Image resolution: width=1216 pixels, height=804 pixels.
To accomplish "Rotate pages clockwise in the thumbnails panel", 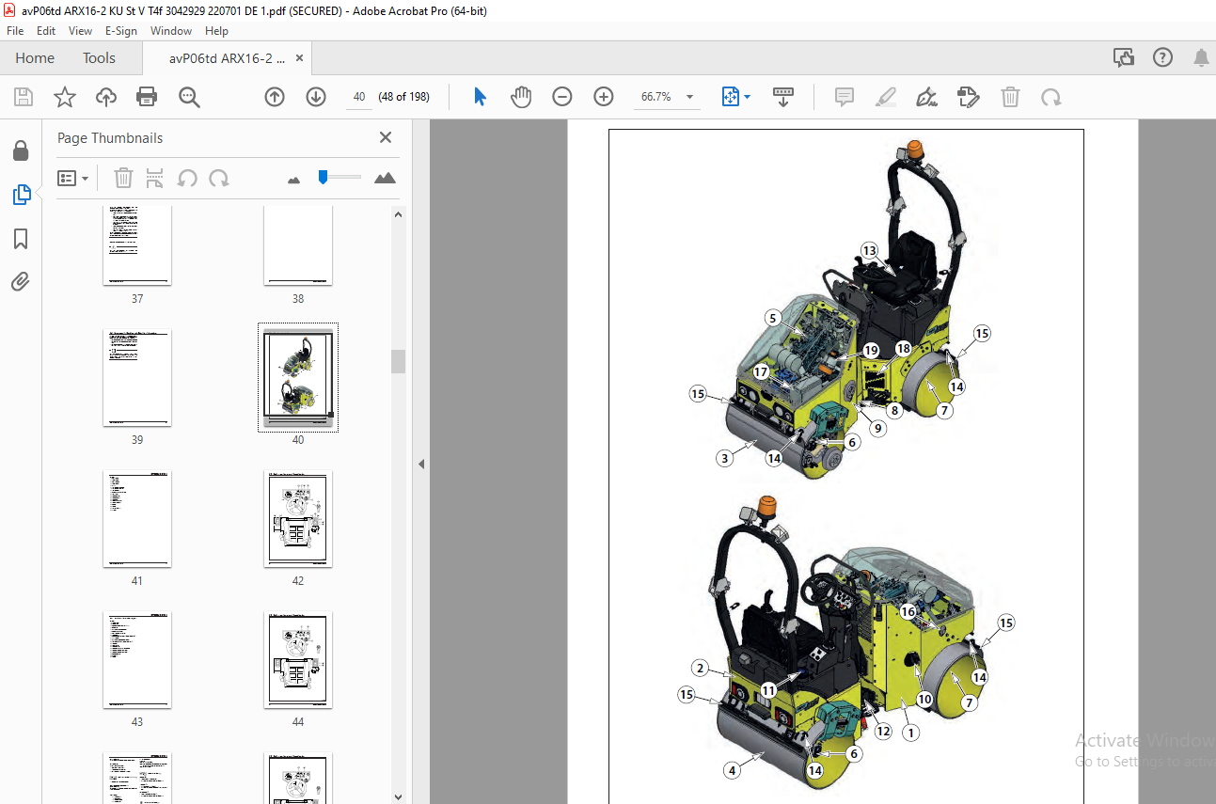I will (219, 178).
